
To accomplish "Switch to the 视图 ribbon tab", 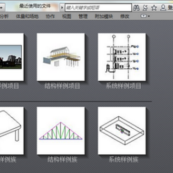I will pos(67,16).
